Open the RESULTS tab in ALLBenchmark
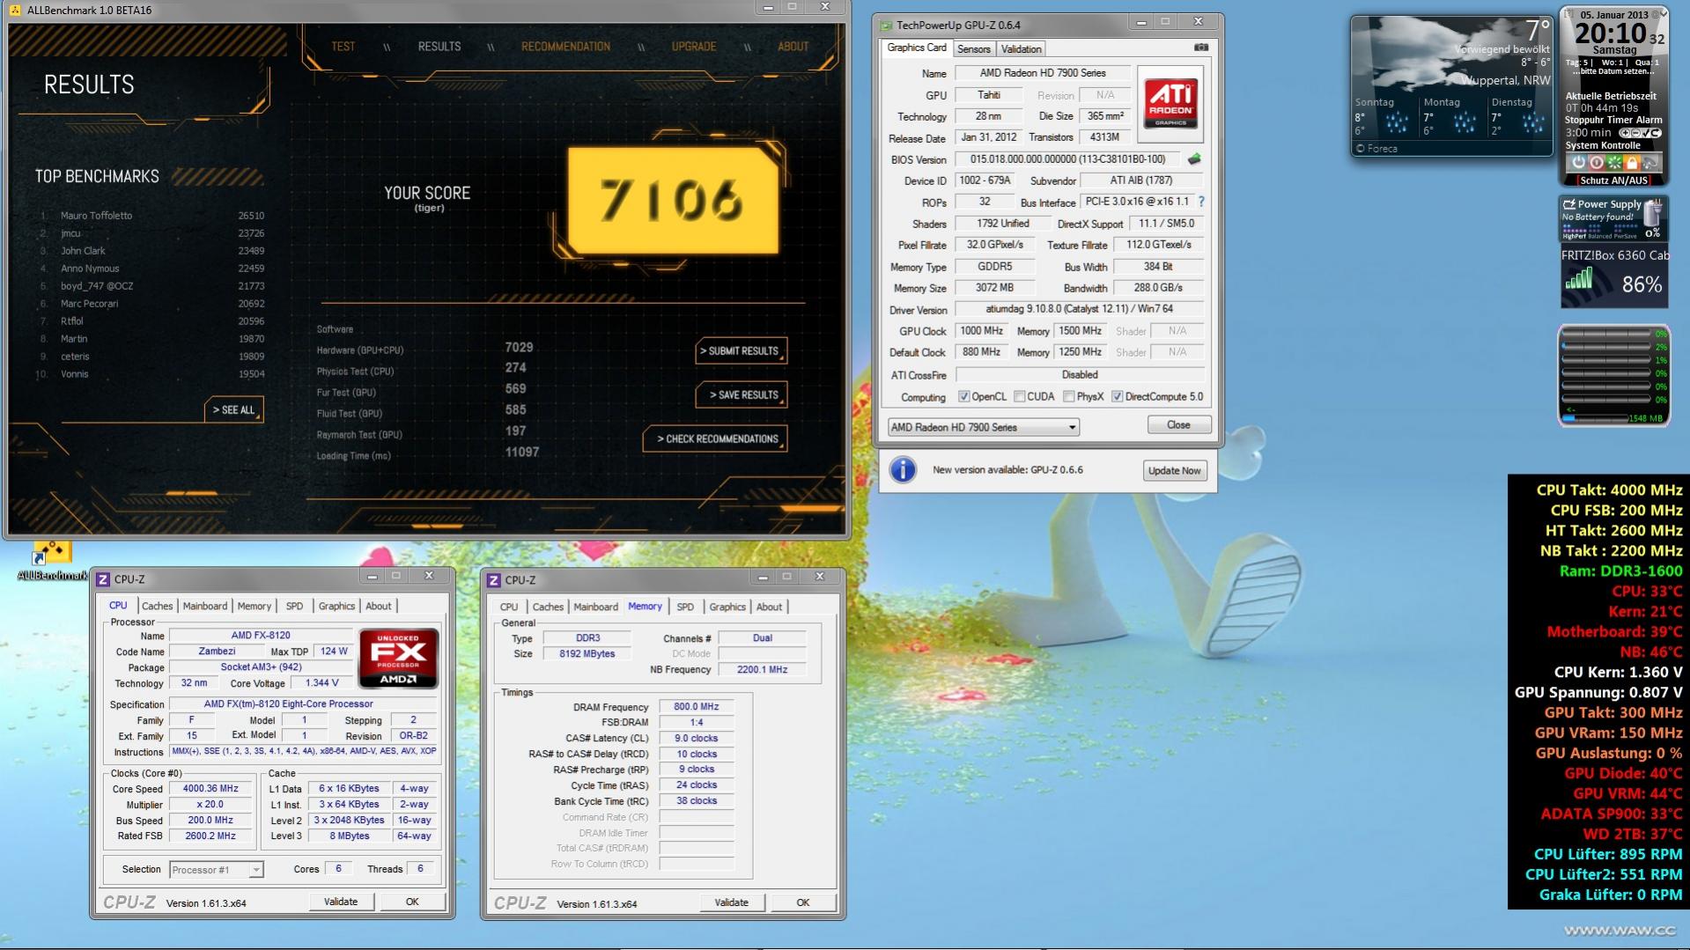1690x950 pixels. pos(439,47)
